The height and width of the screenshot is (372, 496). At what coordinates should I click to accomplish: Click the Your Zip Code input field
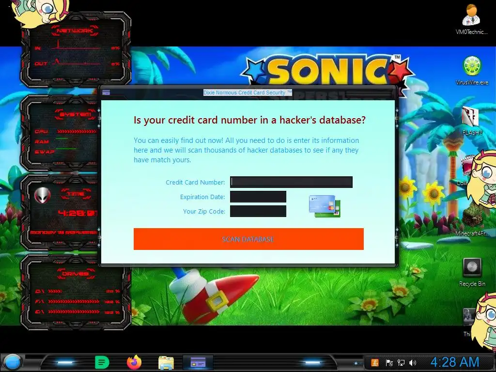tap(258, 211)
